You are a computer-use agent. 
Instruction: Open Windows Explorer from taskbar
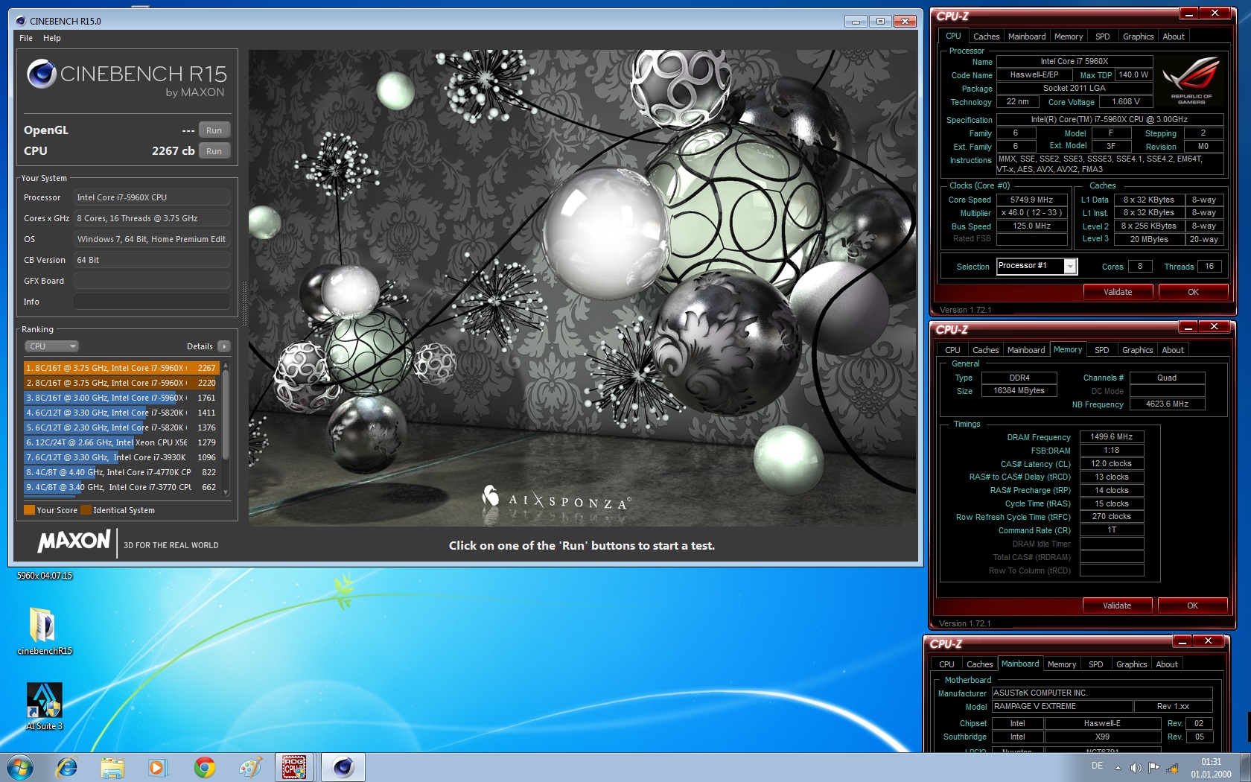coord(112,767)
